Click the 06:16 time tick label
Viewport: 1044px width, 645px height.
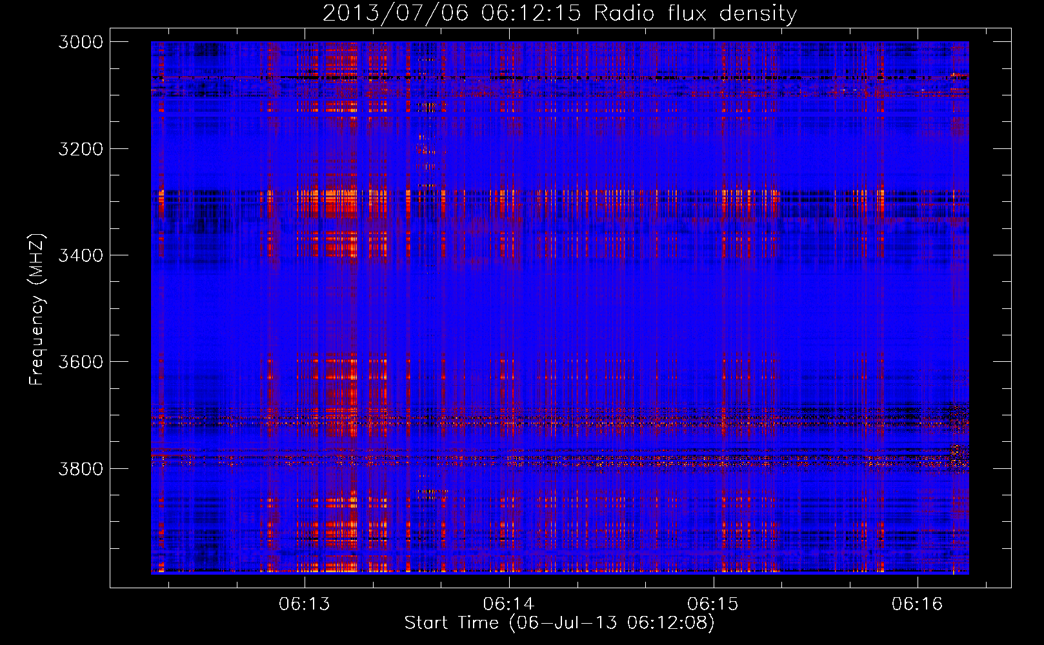[x=918, y=604]
